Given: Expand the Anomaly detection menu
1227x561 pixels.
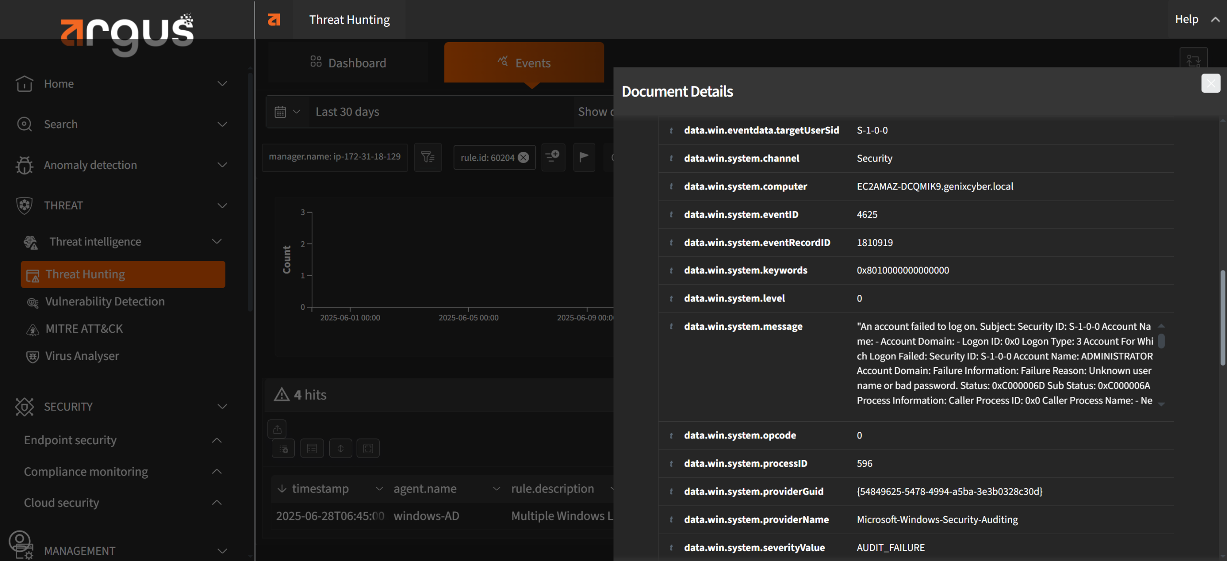Looking at the screenshot, I should point(222,165).
